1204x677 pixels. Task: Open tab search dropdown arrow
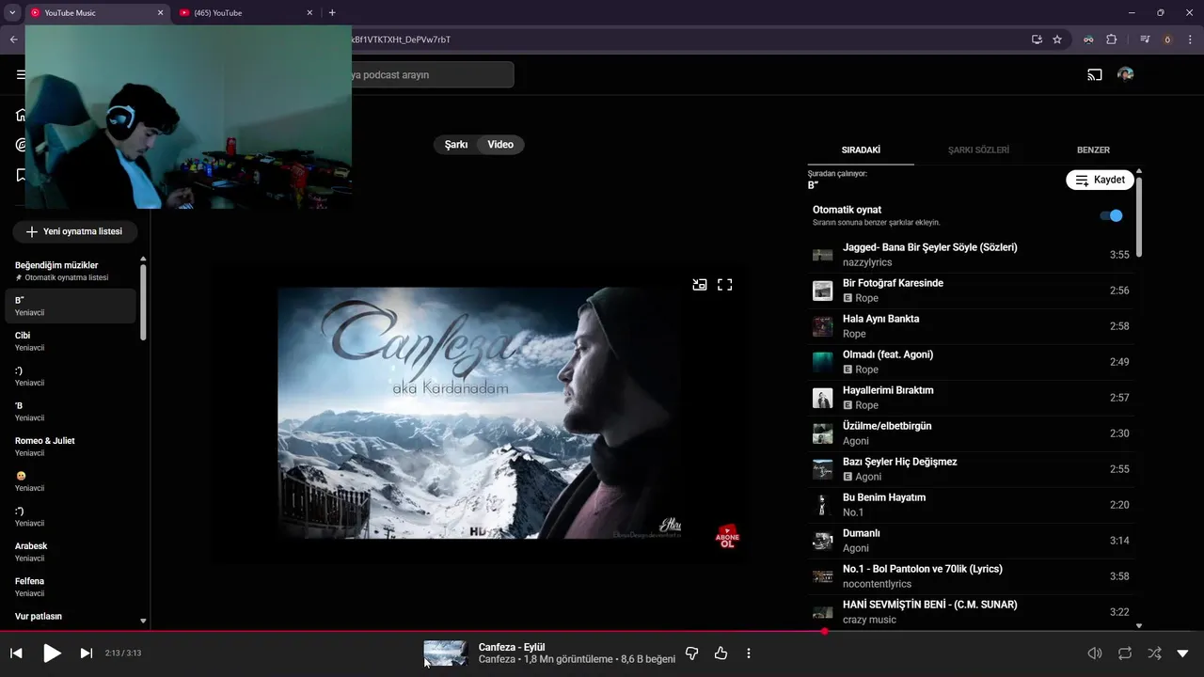coord(12,12)
